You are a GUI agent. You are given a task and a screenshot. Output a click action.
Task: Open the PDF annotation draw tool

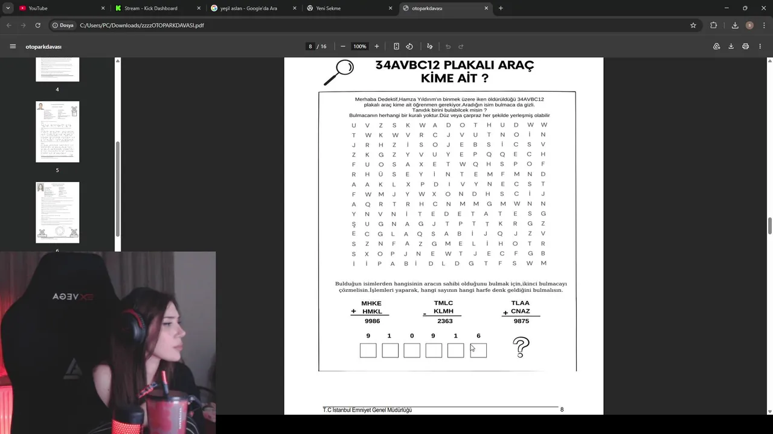point(430,46)
